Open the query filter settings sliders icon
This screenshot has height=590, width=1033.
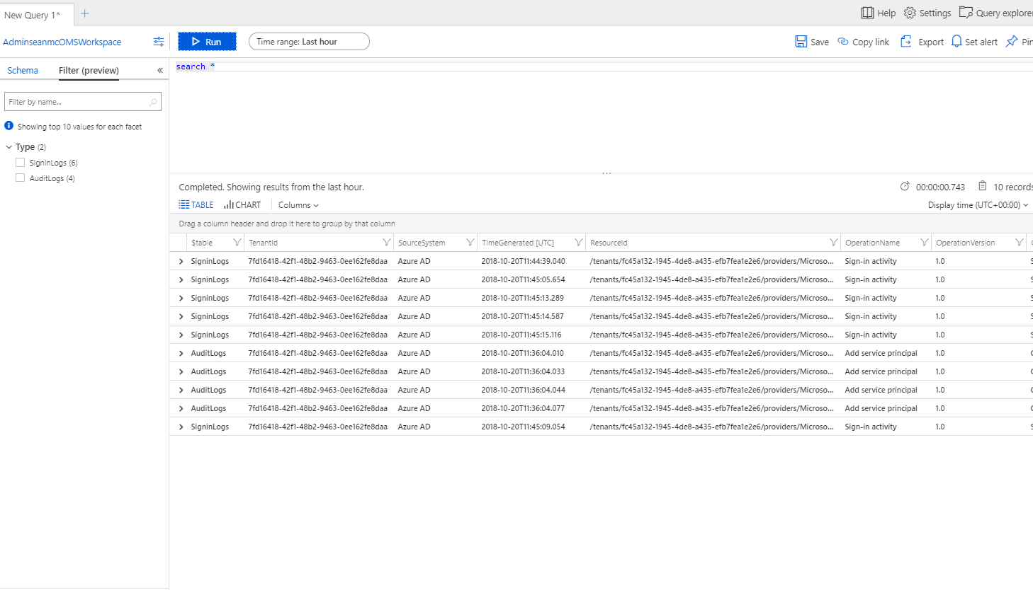[x=157, y=42]
